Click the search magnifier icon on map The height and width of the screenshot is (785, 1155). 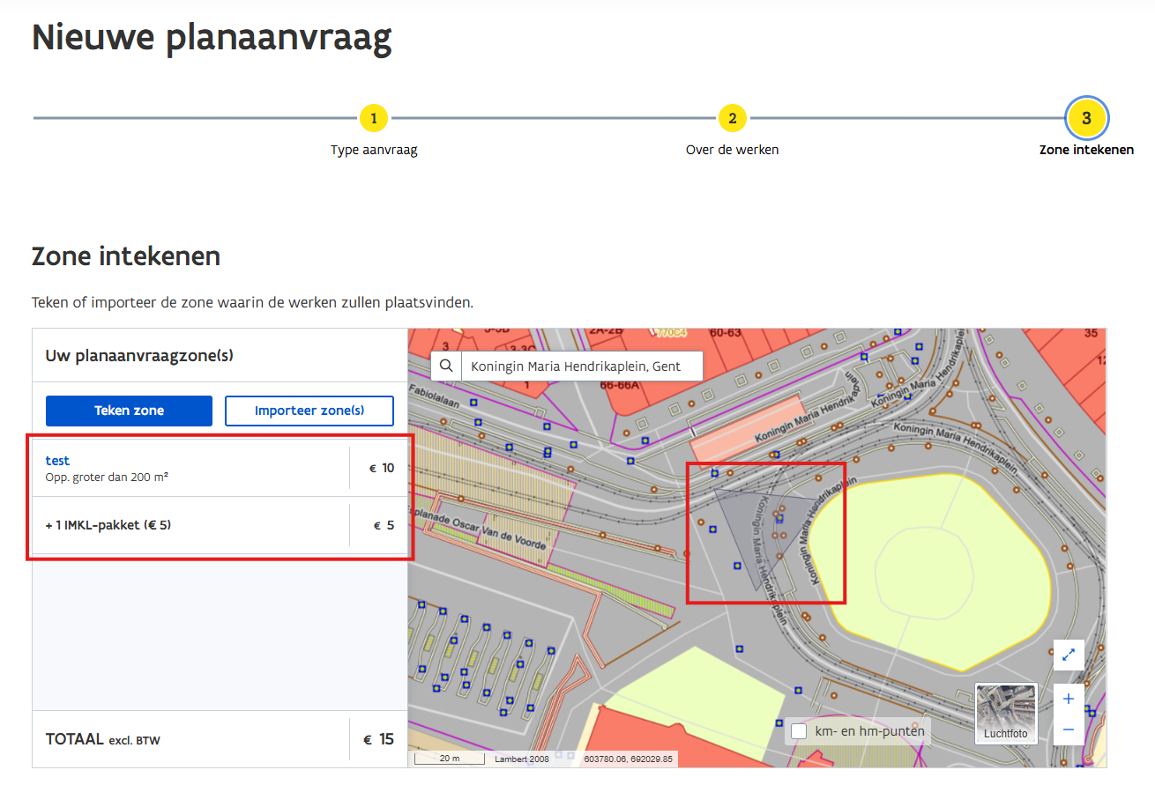tap(446, 367)
